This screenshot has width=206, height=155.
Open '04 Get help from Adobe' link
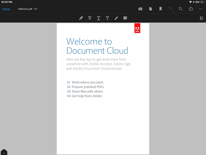[84, 96]
